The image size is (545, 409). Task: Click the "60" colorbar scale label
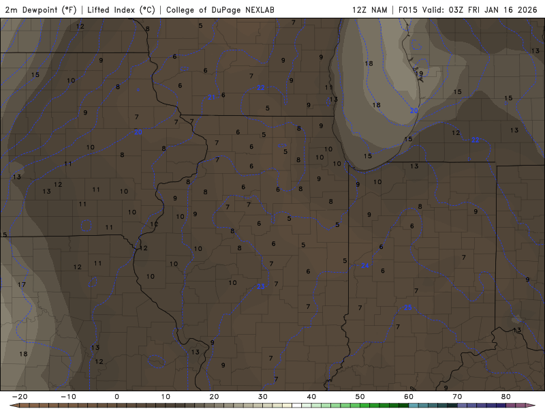point(409,397)
